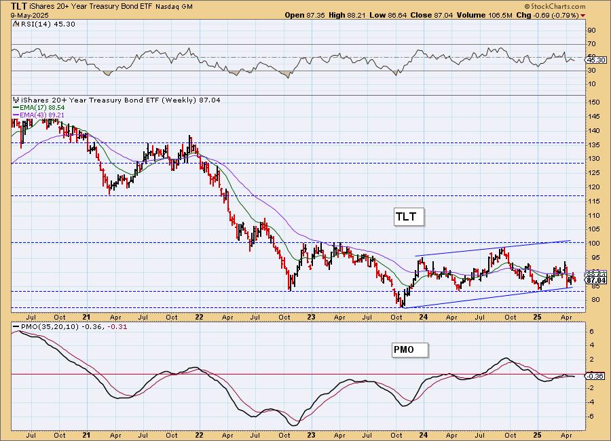Screen dimensions: 611x441
Task: Click the 90 level on the RSI axis
Action: [x=592, y=31]
